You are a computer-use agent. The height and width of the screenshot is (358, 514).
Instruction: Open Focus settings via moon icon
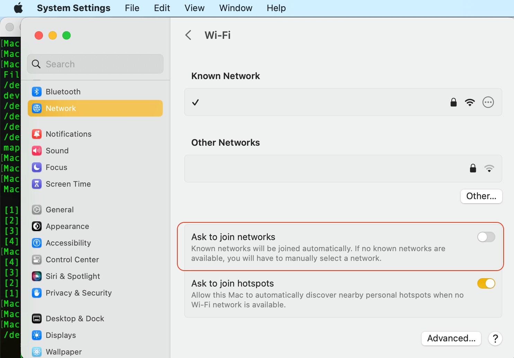pyautogui.click(x=37, y=167)
